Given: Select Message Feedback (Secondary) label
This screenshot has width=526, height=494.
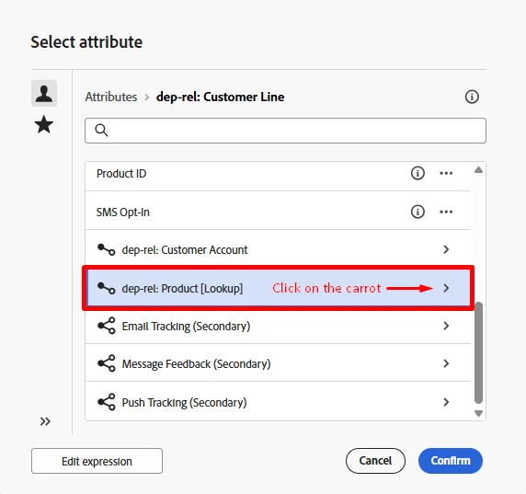Looking at the screenshot, I should click(196, 364).
